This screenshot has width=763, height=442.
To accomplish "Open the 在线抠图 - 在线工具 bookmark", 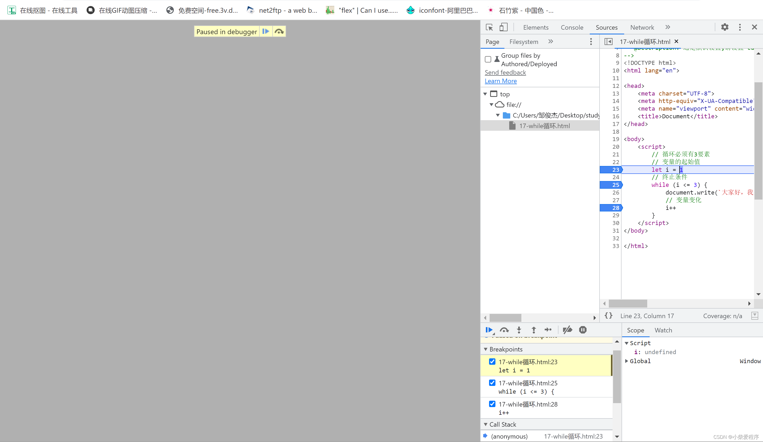I will (x=42, y=10).
